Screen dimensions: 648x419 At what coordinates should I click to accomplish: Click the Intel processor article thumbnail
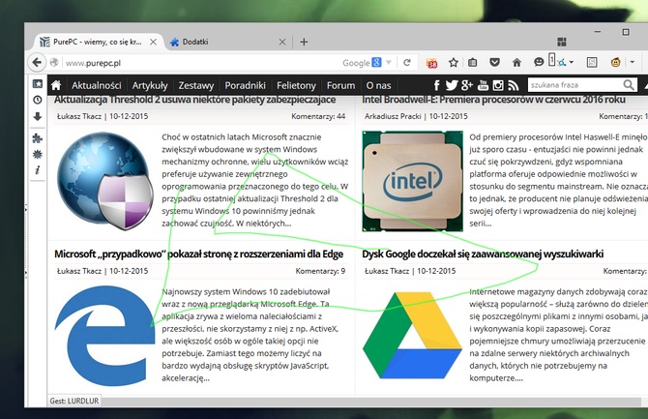pos(412,181)
